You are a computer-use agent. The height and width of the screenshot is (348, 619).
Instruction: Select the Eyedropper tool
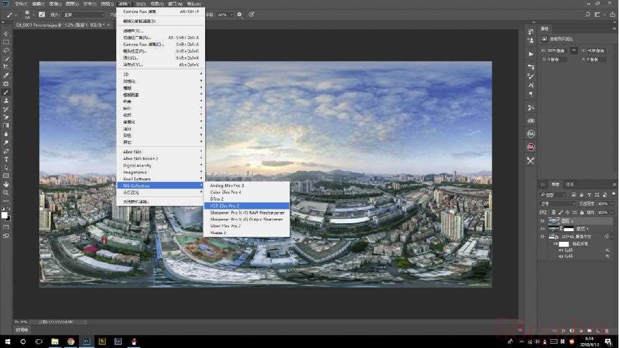pyautogui.click(x=6, y=75)
